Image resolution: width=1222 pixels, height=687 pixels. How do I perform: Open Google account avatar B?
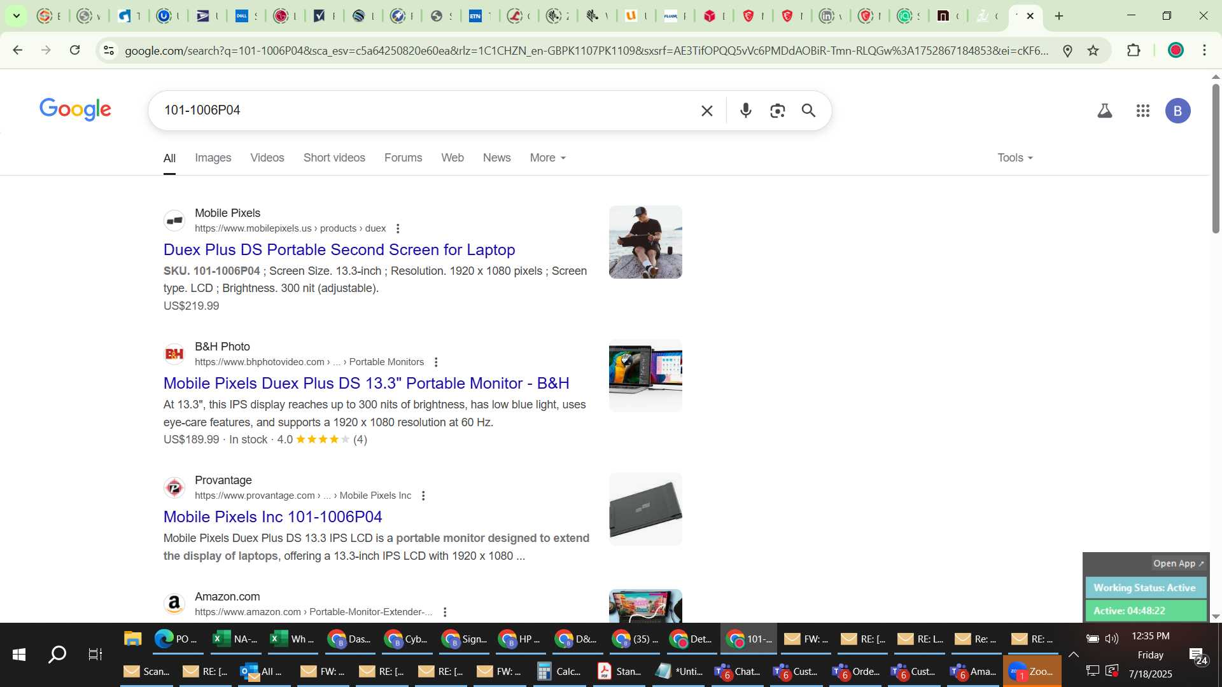point(1177,111)
